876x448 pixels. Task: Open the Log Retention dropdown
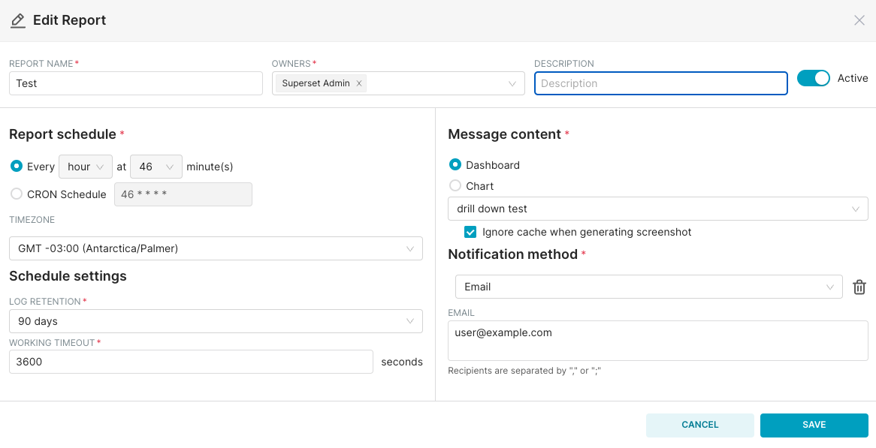click(216, 320)
